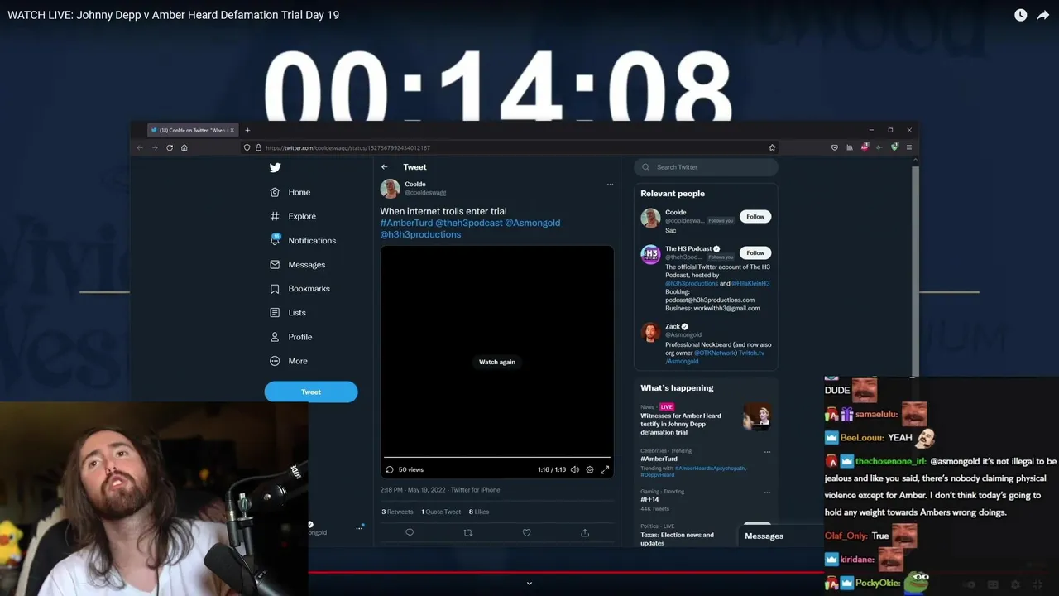Open Bookmarks in Twitter sidebar

[299, 289]
